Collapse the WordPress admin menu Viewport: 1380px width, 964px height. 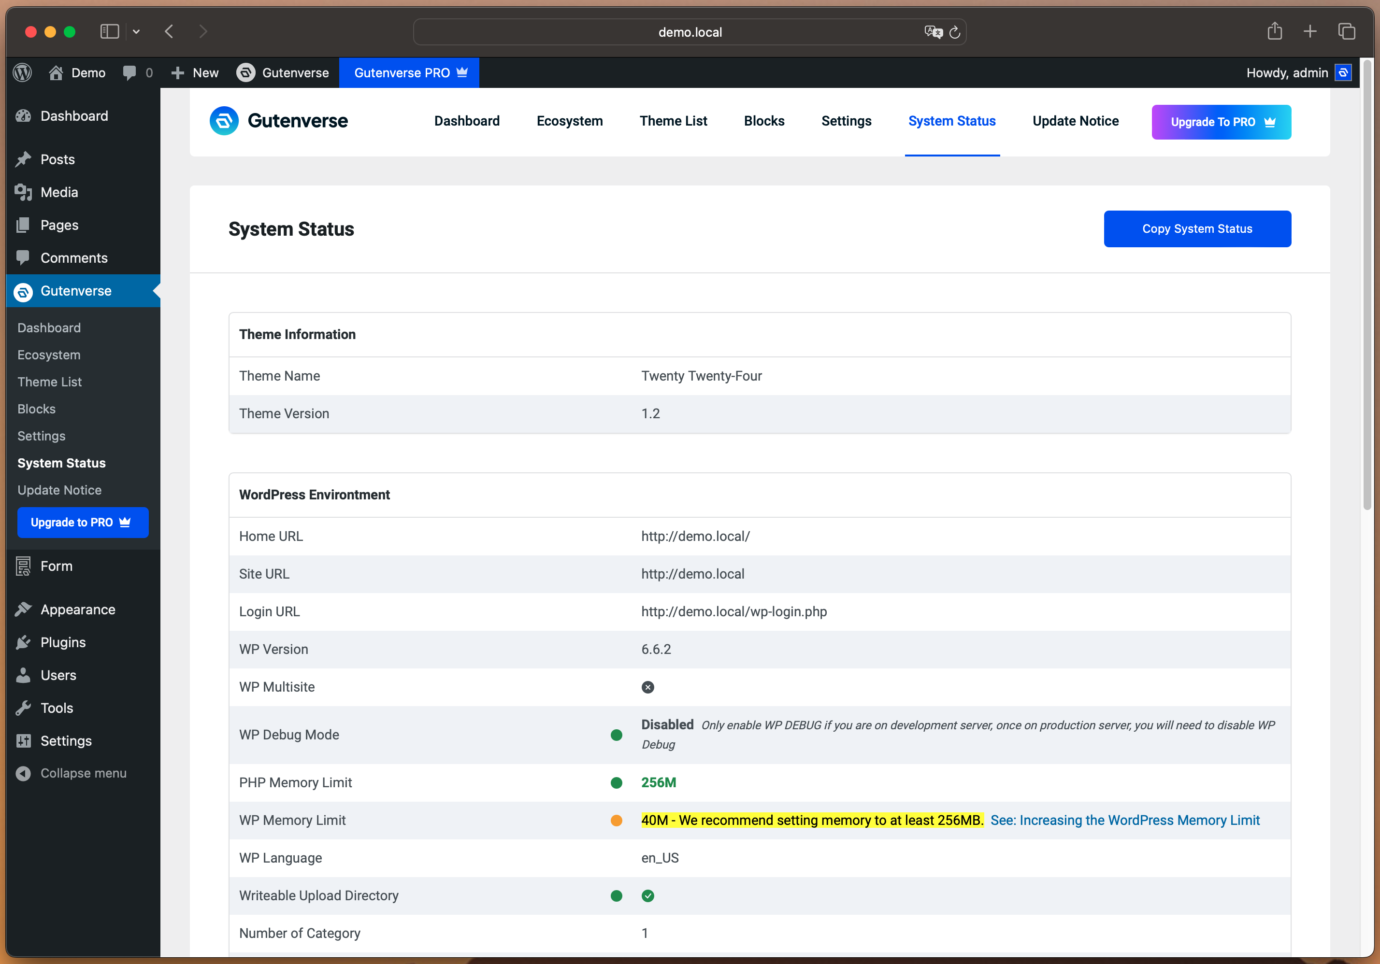pyautogui.click(x=72, y=773)
